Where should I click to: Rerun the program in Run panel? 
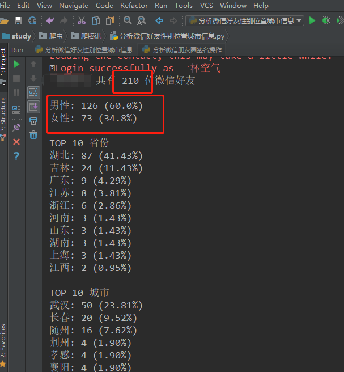(16, 64)
